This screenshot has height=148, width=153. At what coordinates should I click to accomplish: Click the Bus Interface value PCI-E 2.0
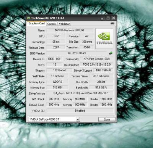[96, 64]
